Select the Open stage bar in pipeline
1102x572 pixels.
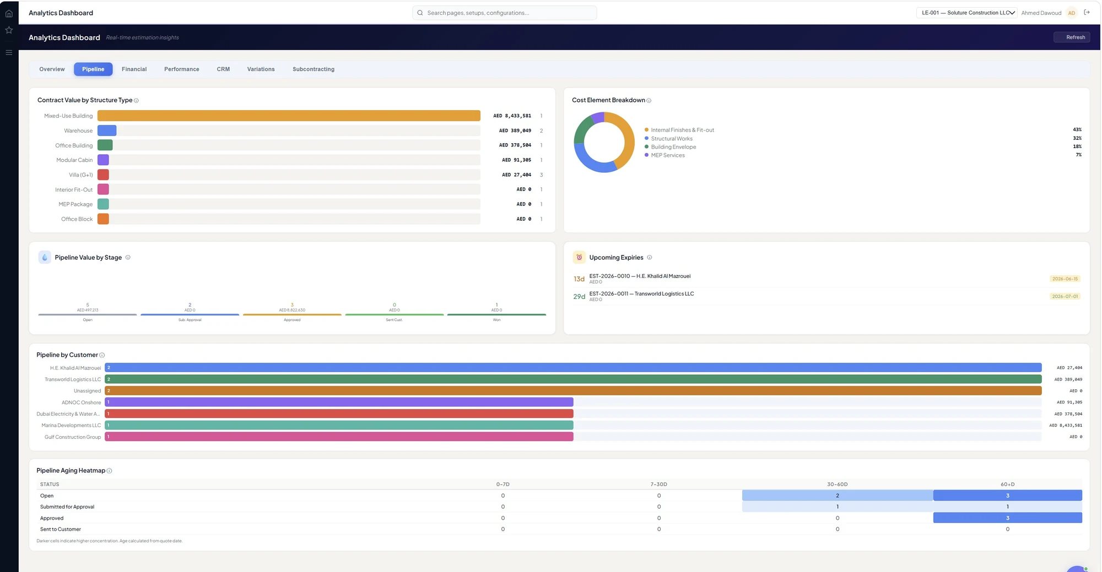click(88, 314)
